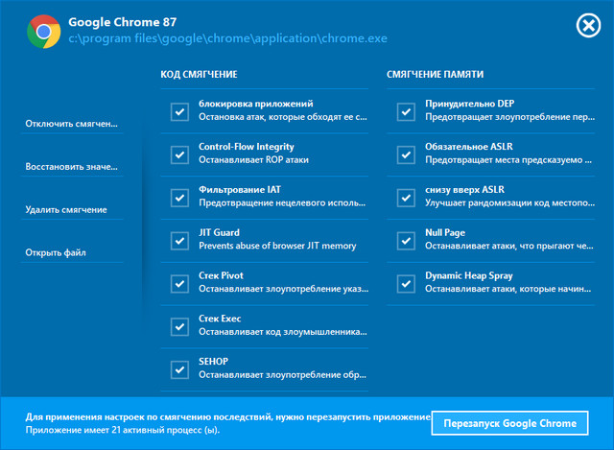Toggle the Обязательное ASLR checkbox
Image resolution: width=614 pixels, height=450 pixels.
[x=405, y=154]
